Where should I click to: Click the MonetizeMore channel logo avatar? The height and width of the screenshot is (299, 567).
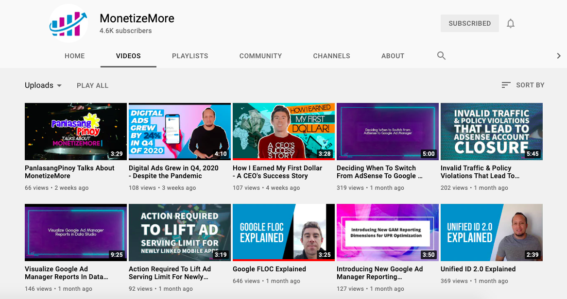pyautogui.click(x=69, y=23)
